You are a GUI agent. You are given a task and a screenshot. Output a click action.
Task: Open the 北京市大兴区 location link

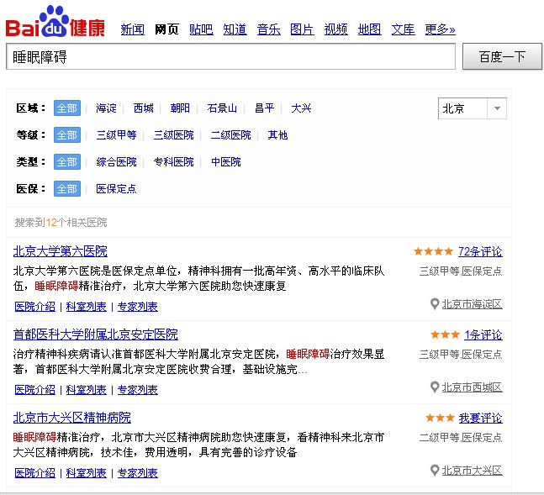pyautogui.click(x=472, y=471)
